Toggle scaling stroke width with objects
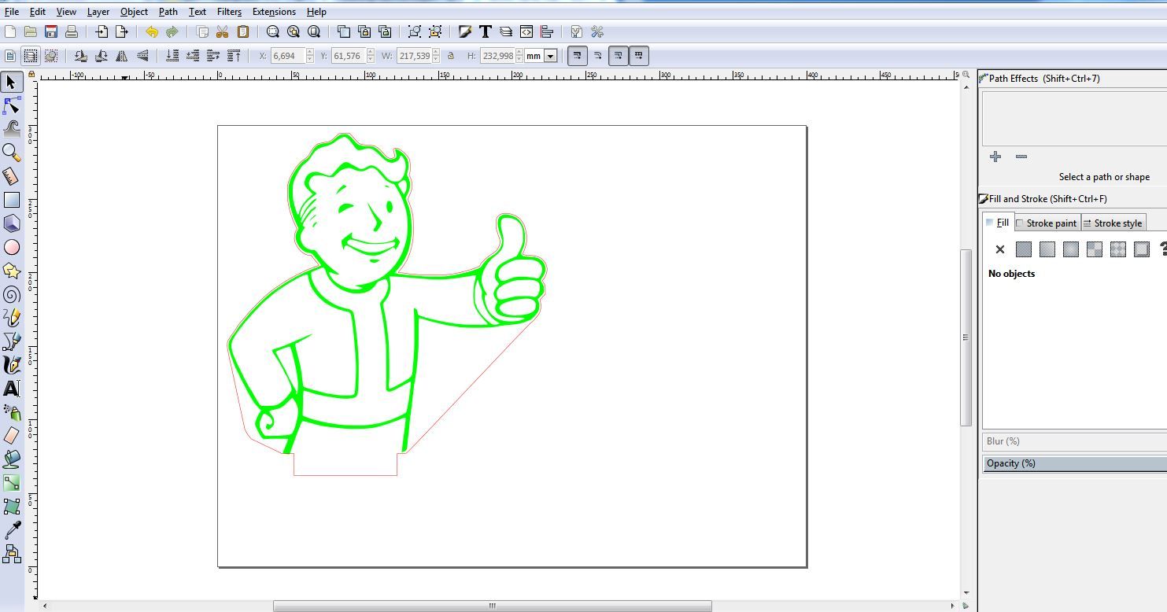Screen dimensions: 1167x612 (x=578, y=56)
